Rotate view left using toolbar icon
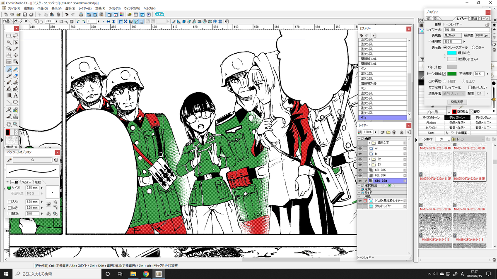Viewport: 497px width, 279px height. click(x=79, y=21)
